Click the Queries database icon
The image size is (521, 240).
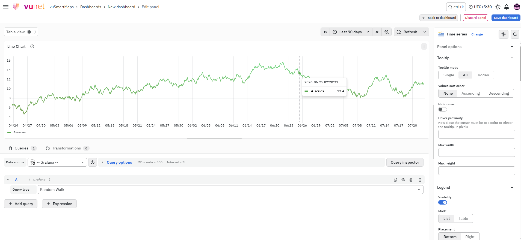tap(10, 148)
